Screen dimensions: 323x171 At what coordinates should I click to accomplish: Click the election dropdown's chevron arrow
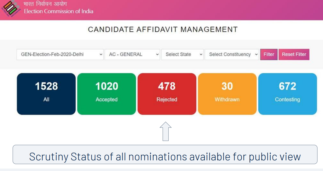101,54
